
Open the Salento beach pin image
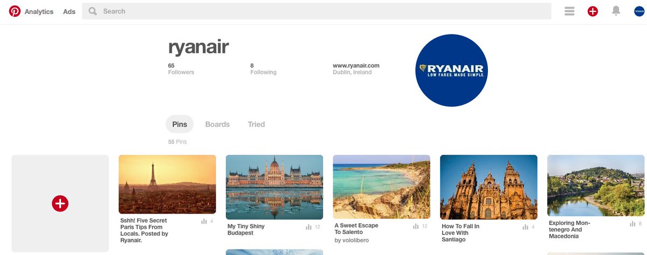382,187
